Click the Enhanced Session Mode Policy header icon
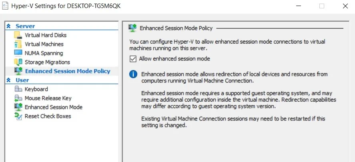 pos(132,28)
